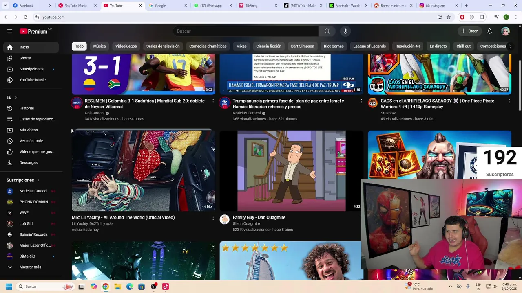This screenshot has height=293, width=522.
Task: Open options for One Piece Pirate Warriors video
Action: click(509, 101)
